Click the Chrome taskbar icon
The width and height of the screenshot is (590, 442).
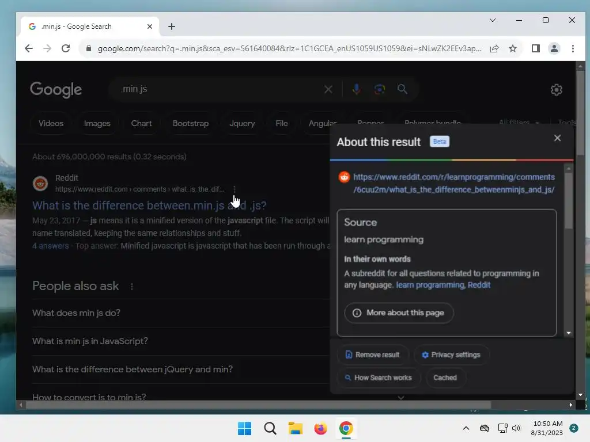(346, 428)
